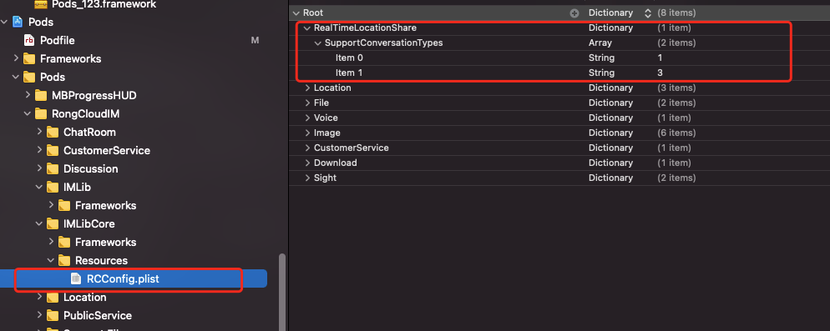Screen dimensions: 830x331
Task: Collapse the IMLibCore folder
Action: (x=40, y=223)
